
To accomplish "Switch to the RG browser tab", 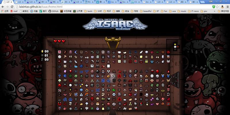I will point(89,2).
